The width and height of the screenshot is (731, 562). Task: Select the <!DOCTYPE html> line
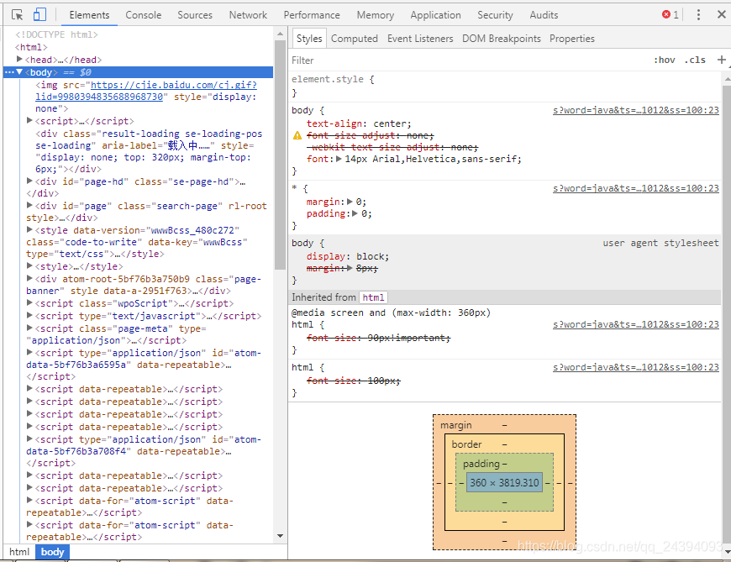56,34
